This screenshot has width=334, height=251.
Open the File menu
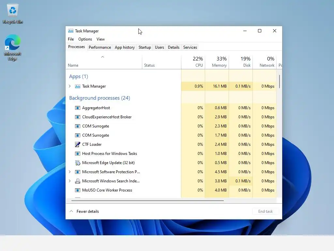71,39
